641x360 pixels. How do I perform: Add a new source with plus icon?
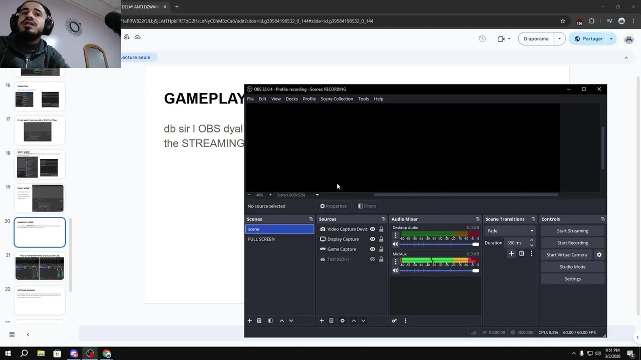(x=322, y=320)
